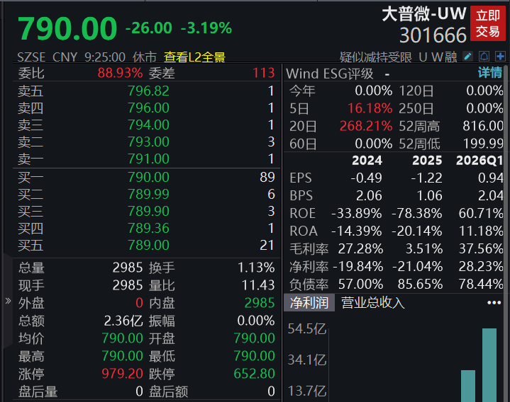Click the edit pencil icon
The height and width of the screenshot is (402, 510).
click(467, 57)
